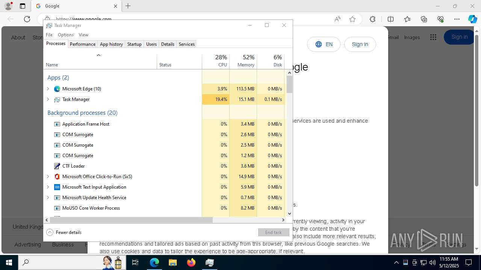Click the End task button
The image size is (481, 270).
pos(274,232)
